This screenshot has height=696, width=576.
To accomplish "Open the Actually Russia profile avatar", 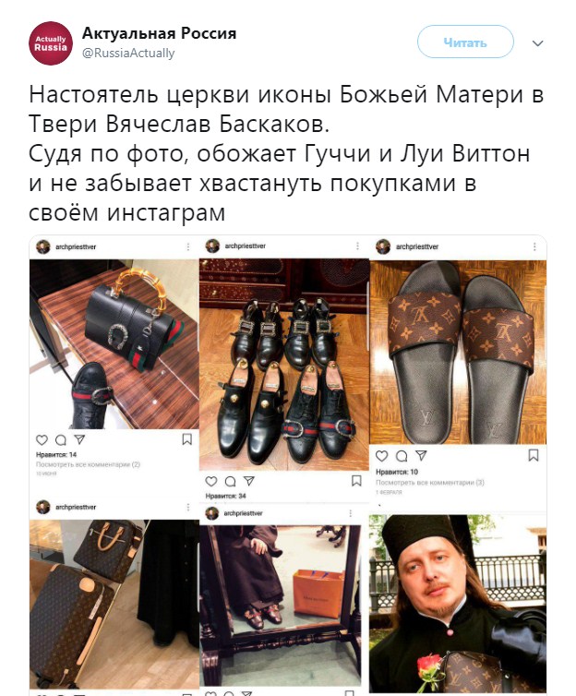I will pyautogui.click(x=51, y=43).
